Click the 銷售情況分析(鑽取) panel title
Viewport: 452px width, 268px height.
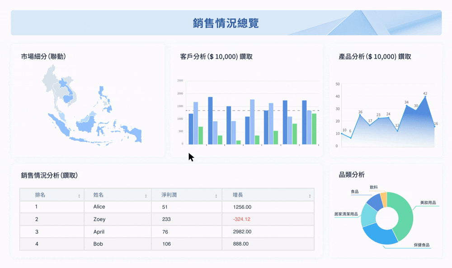pos(49,176)
